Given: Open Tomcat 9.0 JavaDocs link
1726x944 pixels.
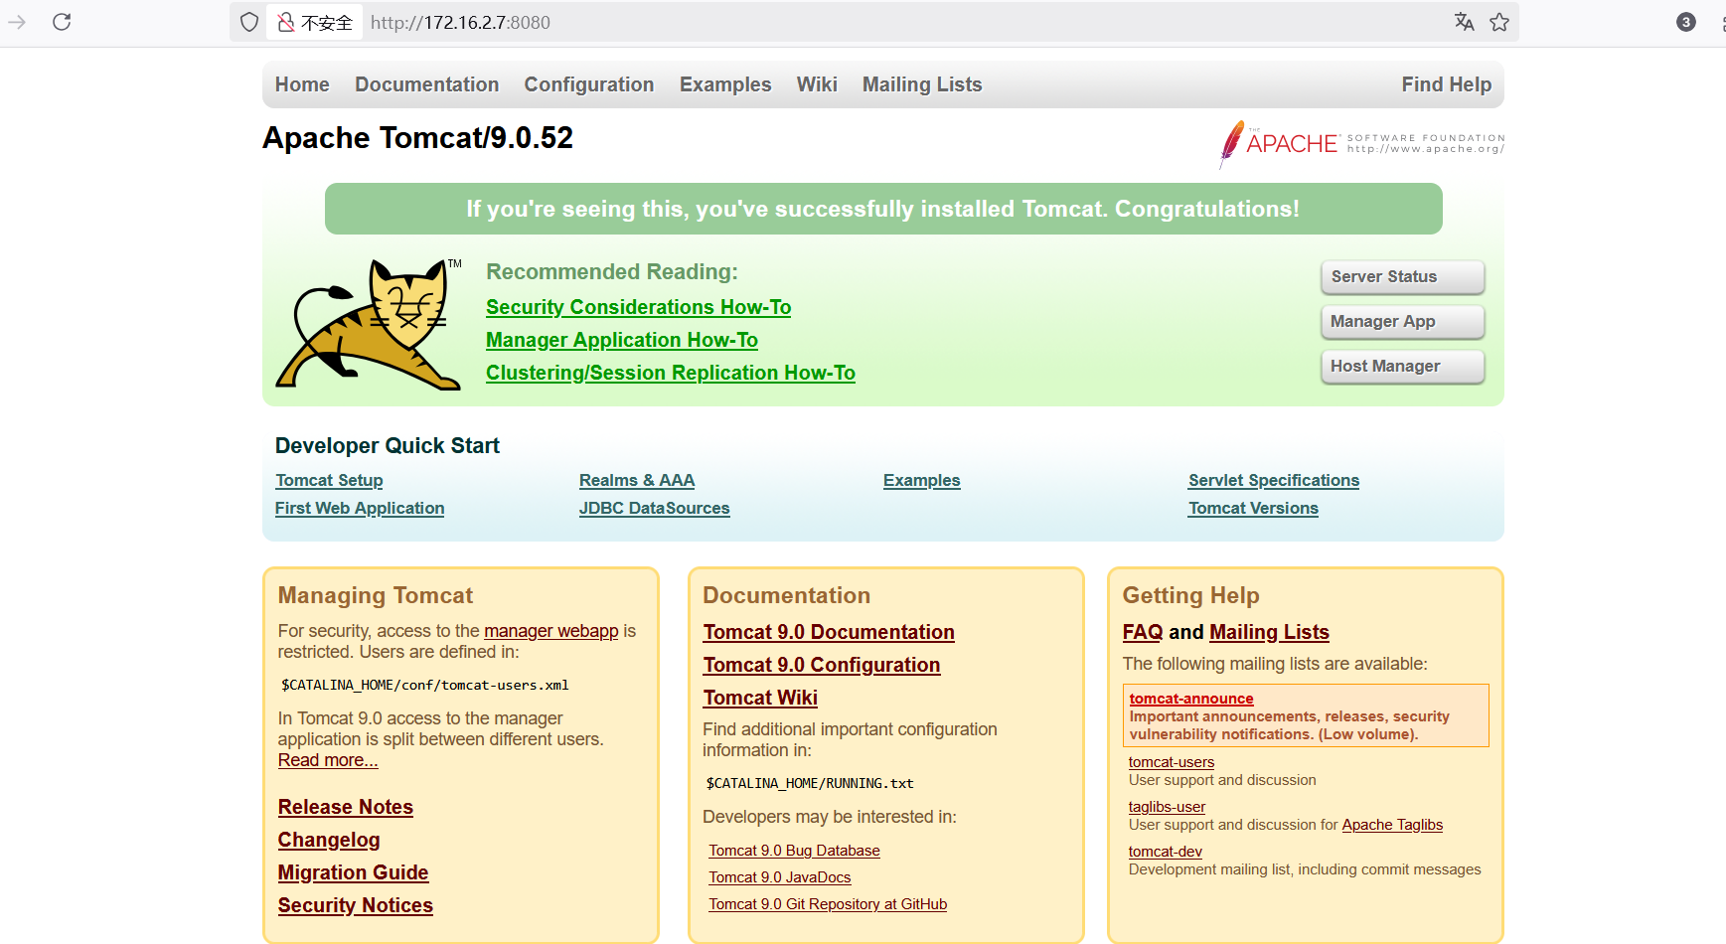Looking at the screenshot, I should click(780, 877).
